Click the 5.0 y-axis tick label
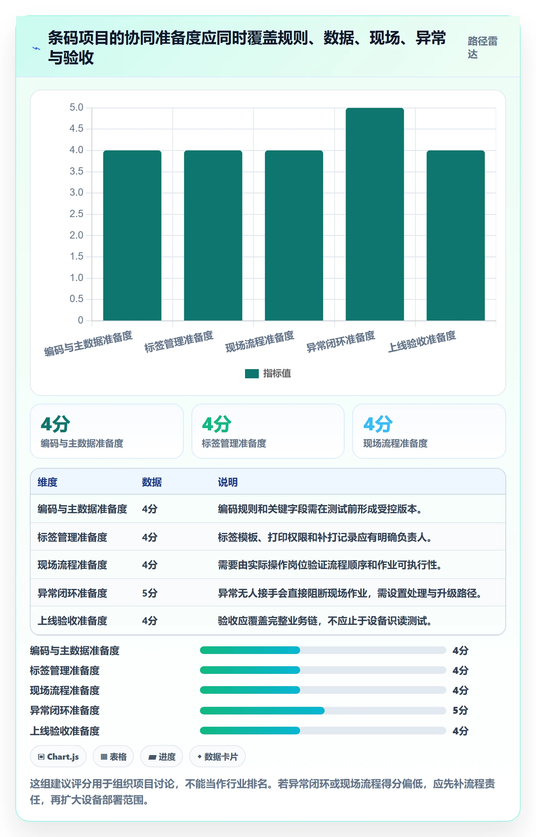Screen dimensions: 536x837 (x=76, y=108)
